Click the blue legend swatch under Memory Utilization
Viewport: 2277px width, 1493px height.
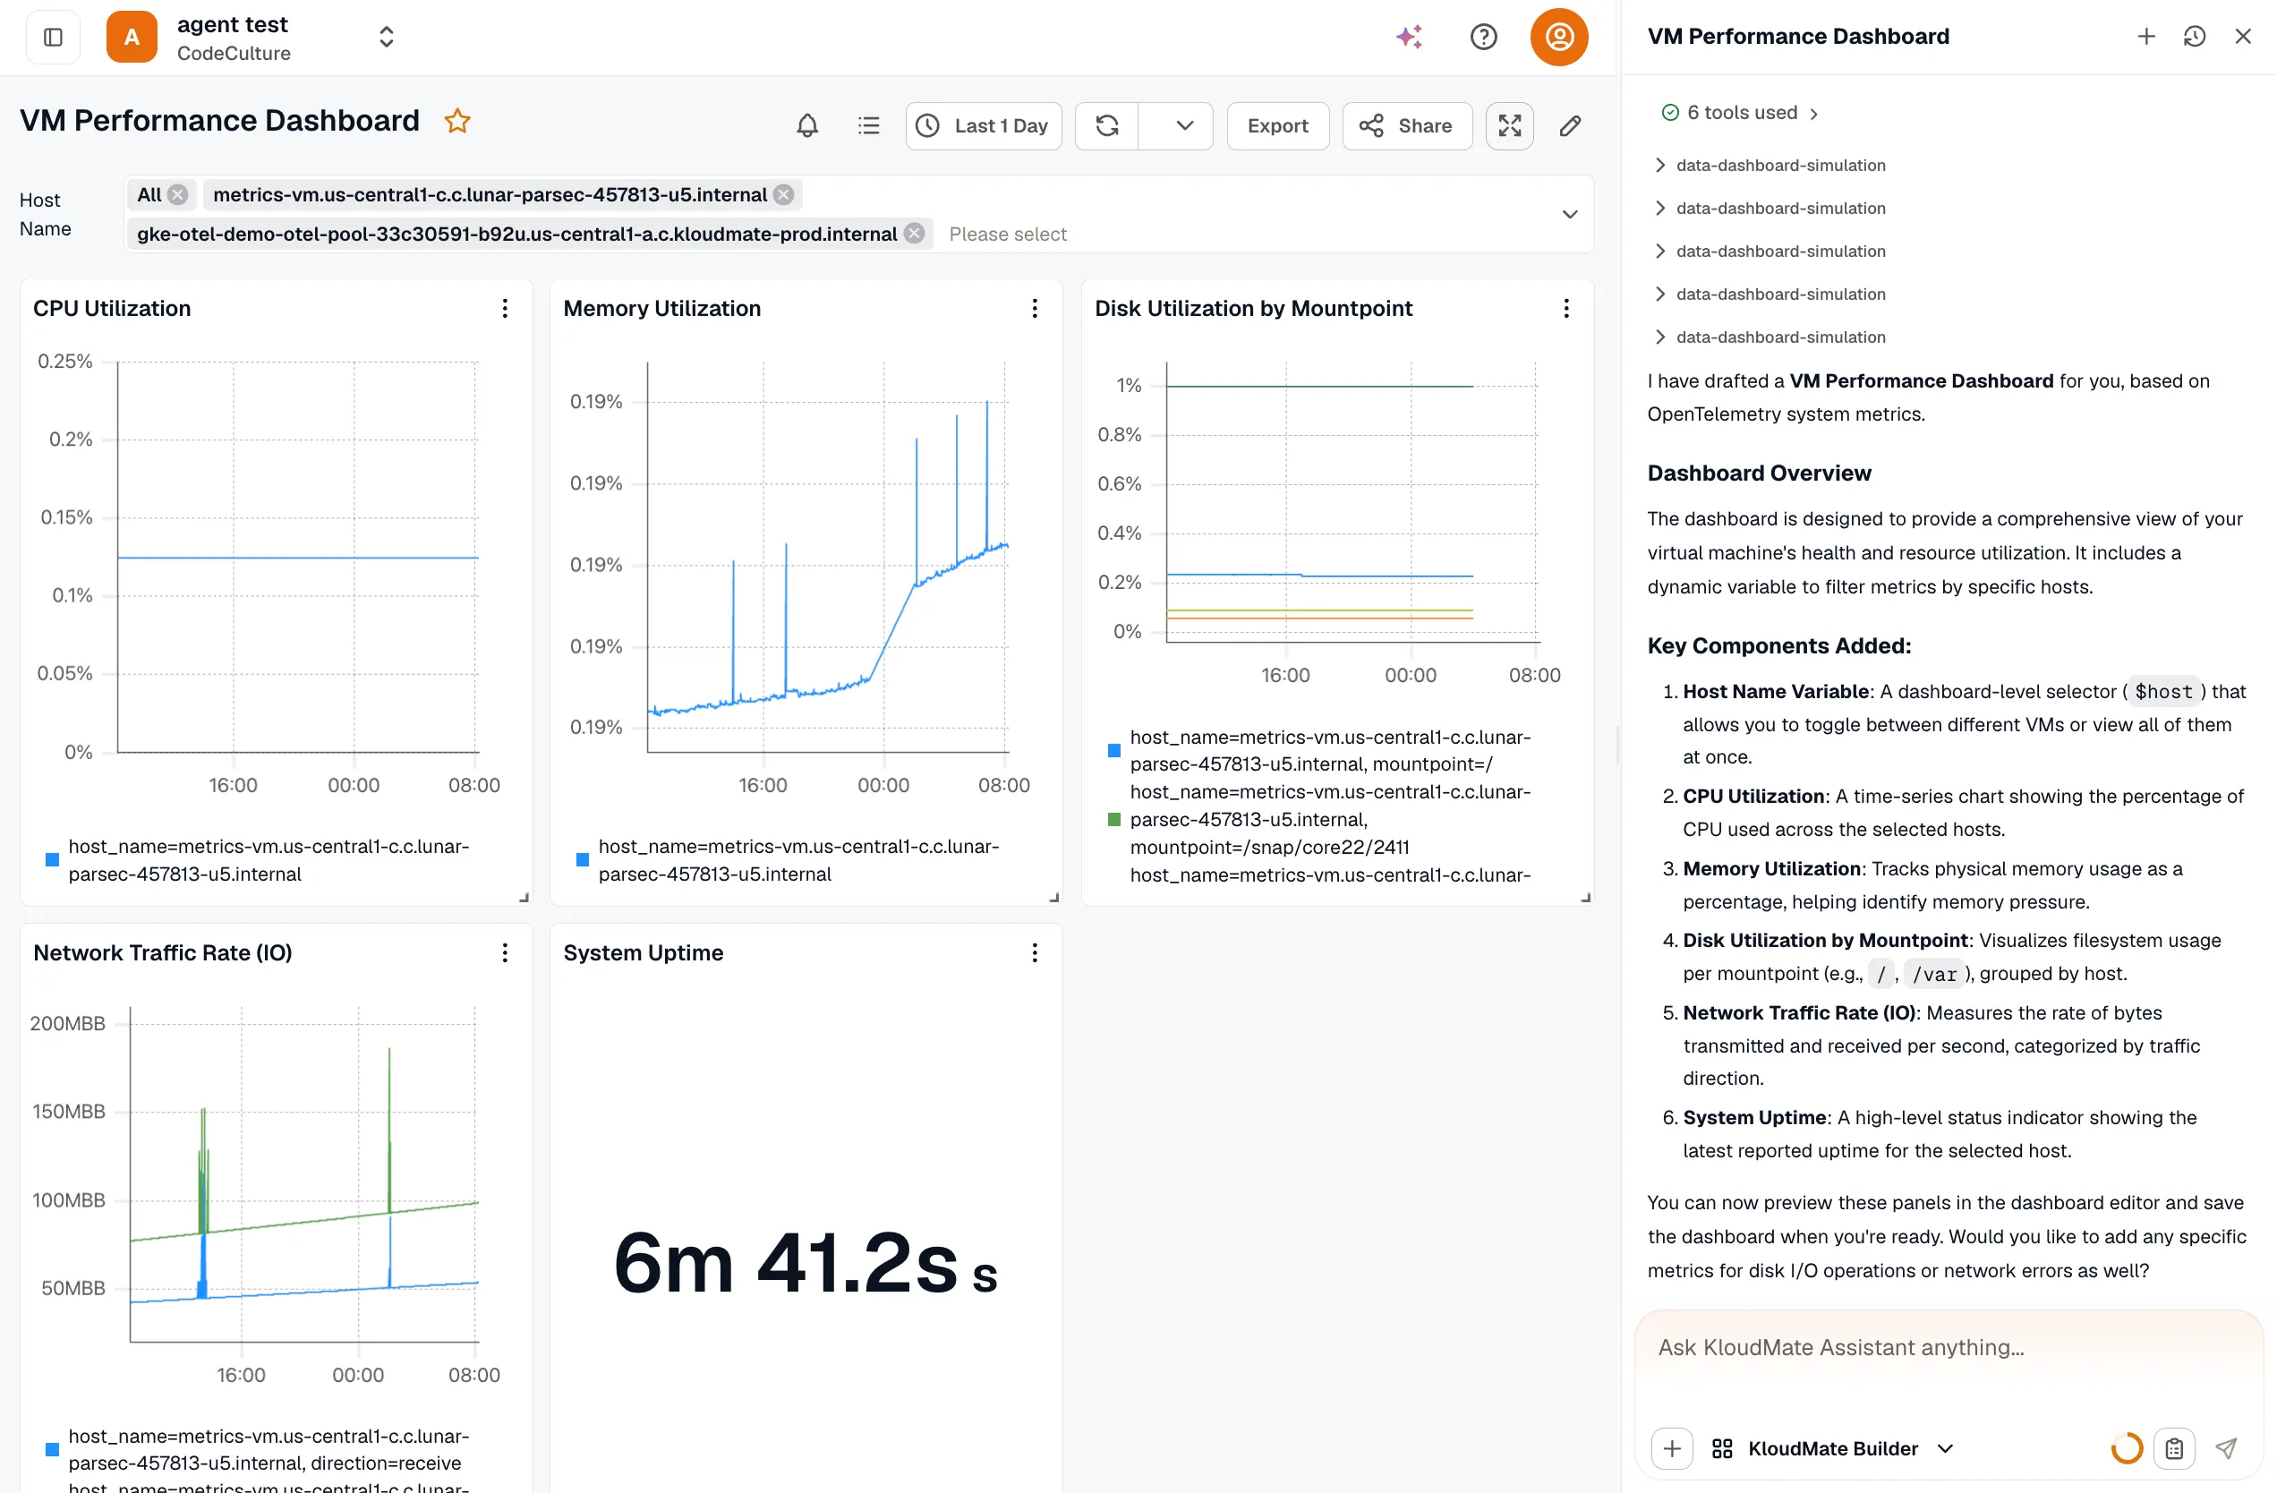click(582, 859)
